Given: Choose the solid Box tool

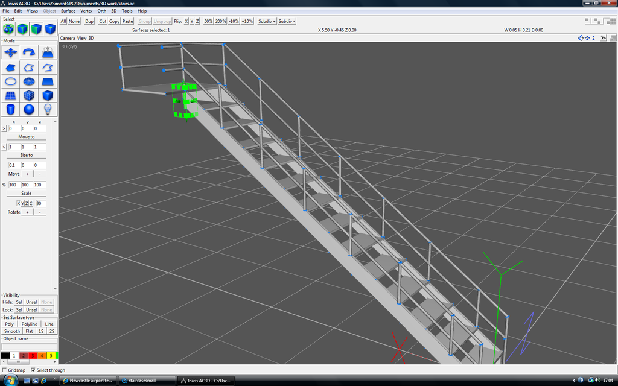Looking at the screenshot, I should [48, 95].
